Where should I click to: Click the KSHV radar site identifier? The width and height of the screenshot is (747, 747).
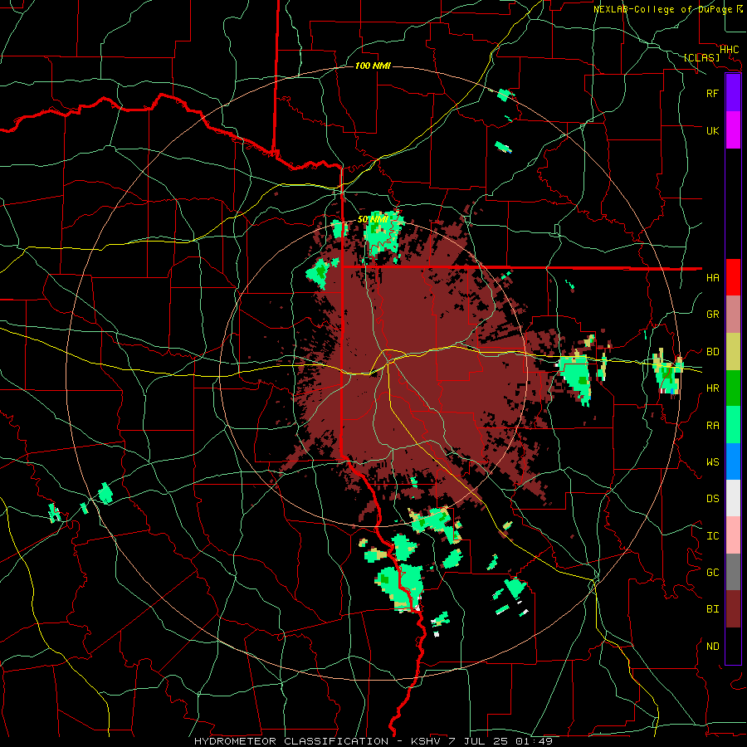tap(426, 741)
